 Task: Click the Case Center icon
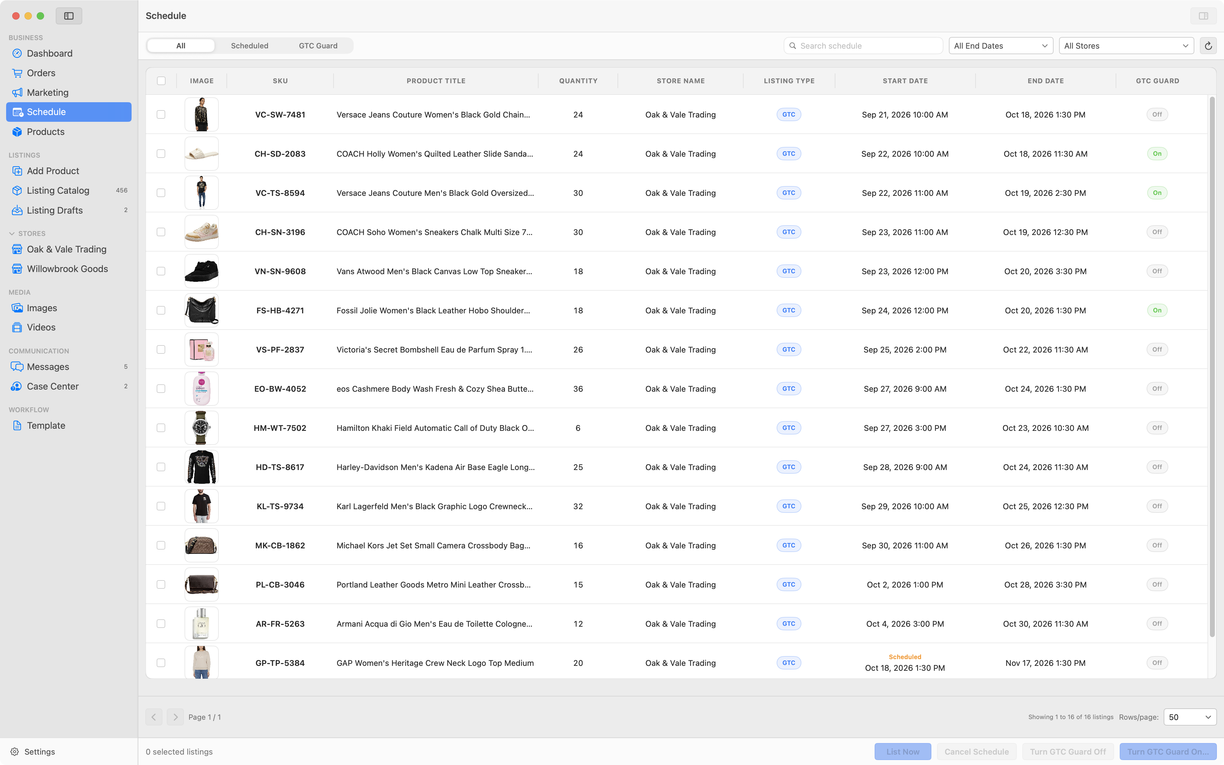16,386
